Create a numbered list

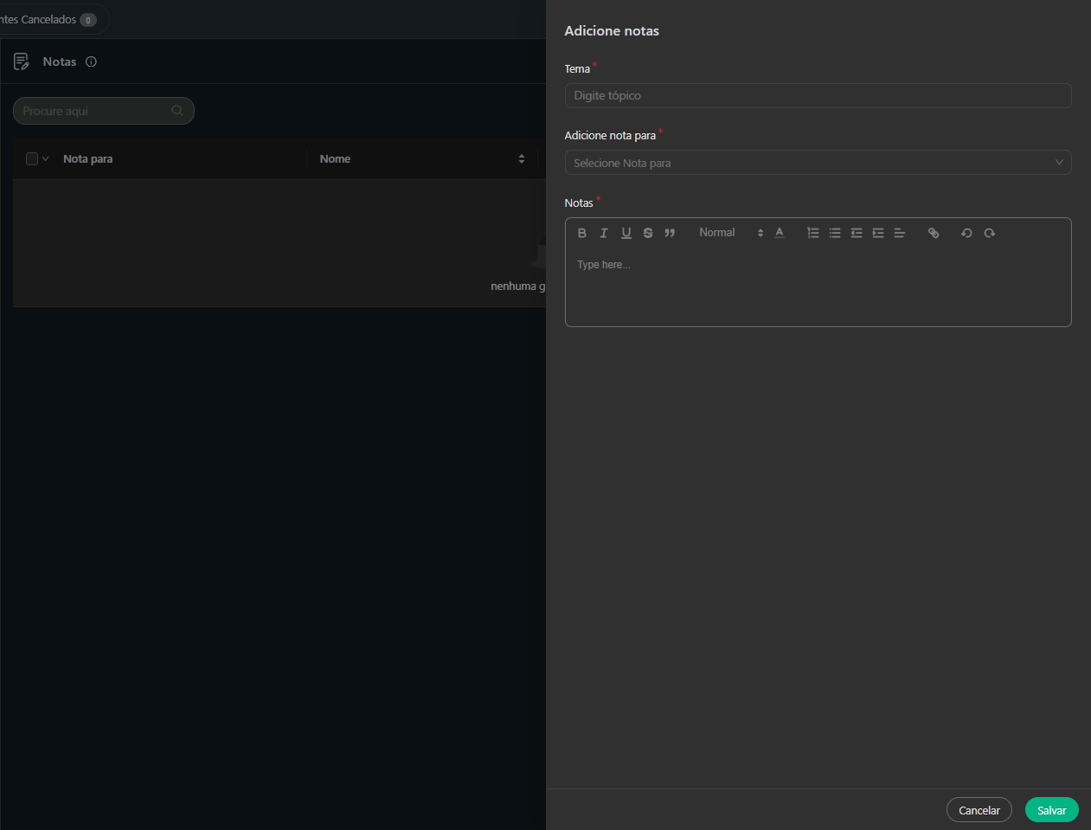pos(812,233)
